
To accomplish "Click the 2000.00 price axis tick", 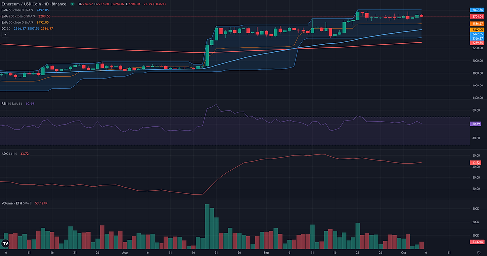I will click(478, 61).
